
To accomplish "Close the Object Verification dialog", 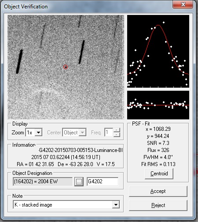I will click(183, 4).
